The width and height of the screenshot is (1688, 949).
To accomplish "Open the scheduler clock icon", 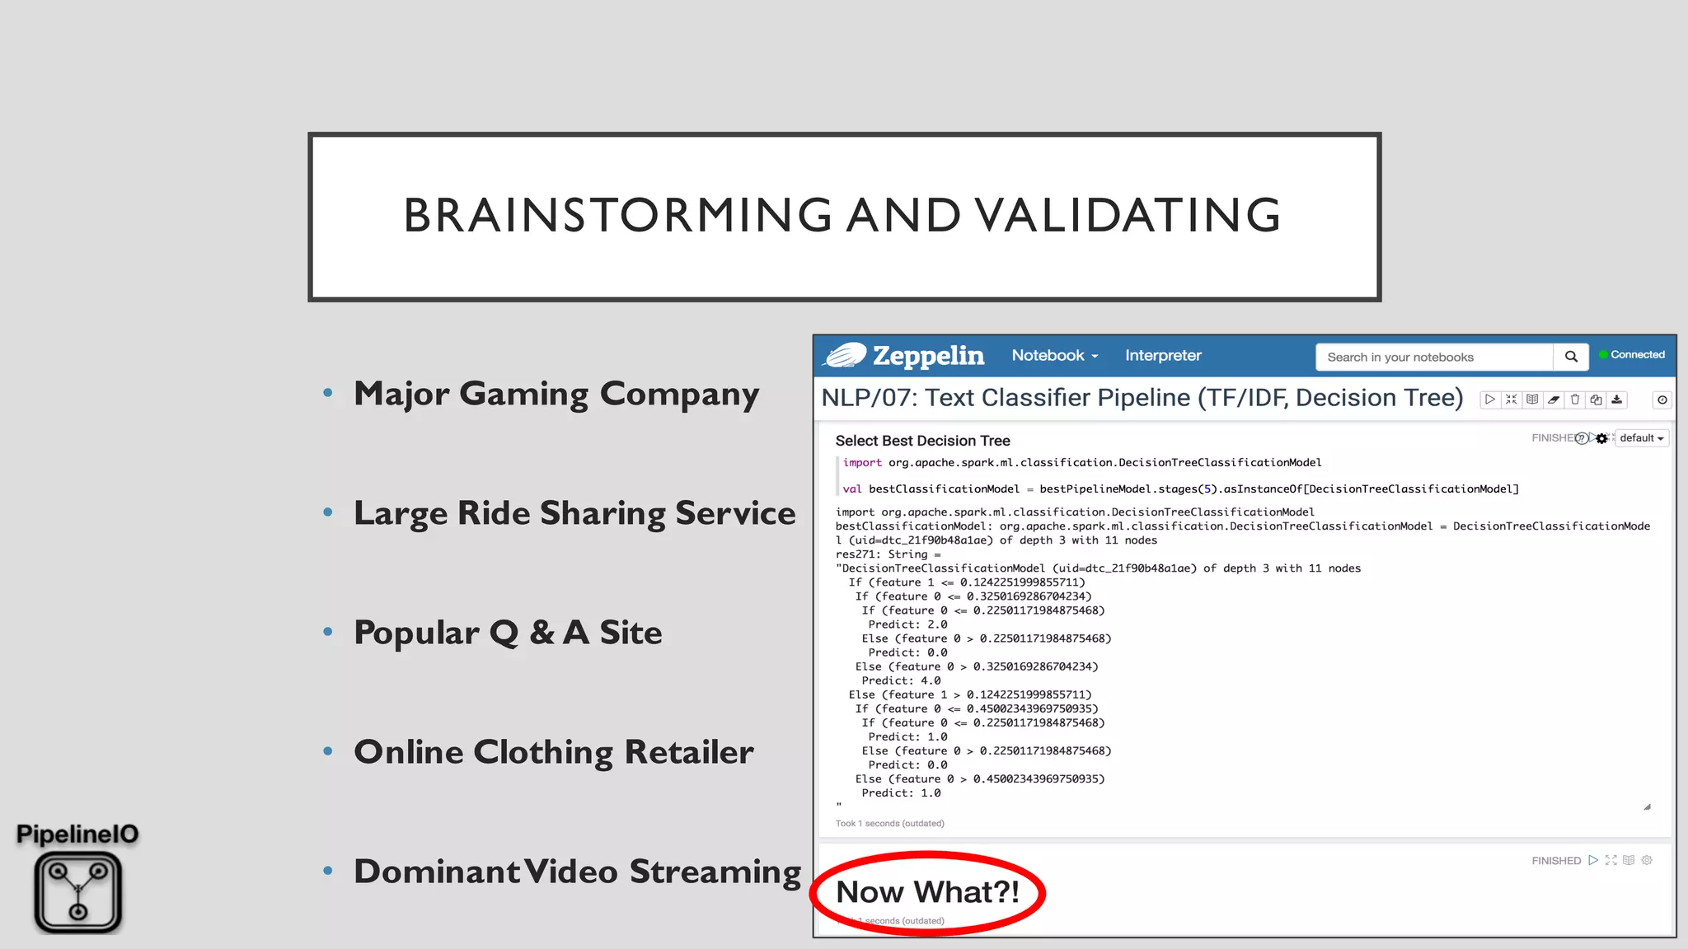I will tap(1662, 400).
